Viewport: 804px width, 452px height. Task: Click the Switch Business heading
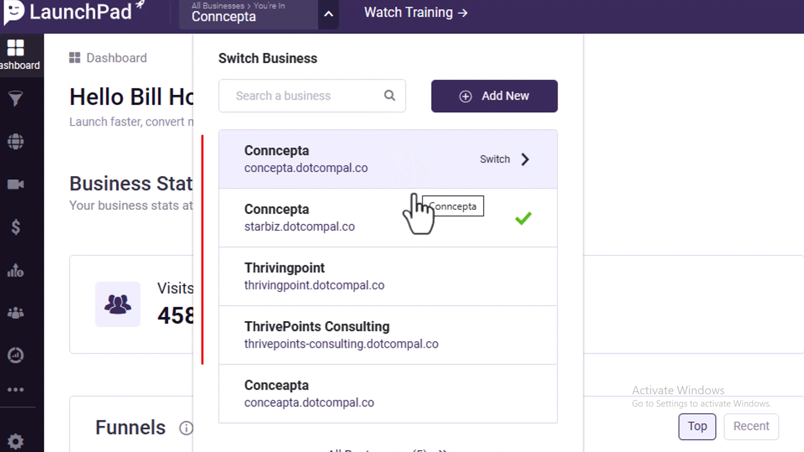(x=268, y=58)
